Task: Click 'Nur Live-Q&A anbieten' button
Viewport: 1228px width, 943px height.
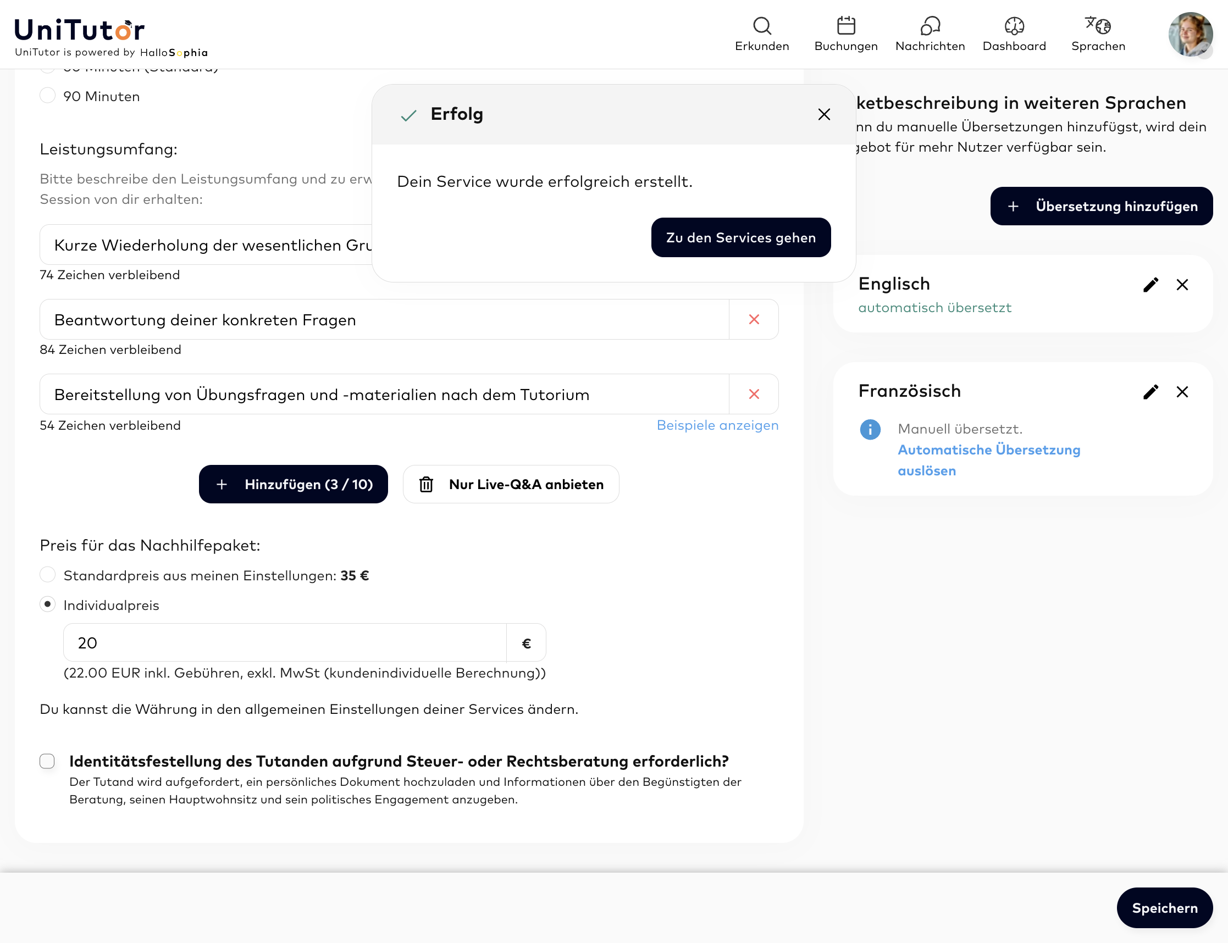Action: pos(511,484)
